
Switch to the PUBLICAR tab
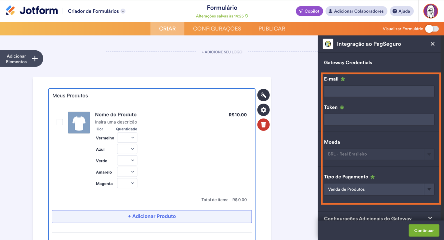coord(272,29)
